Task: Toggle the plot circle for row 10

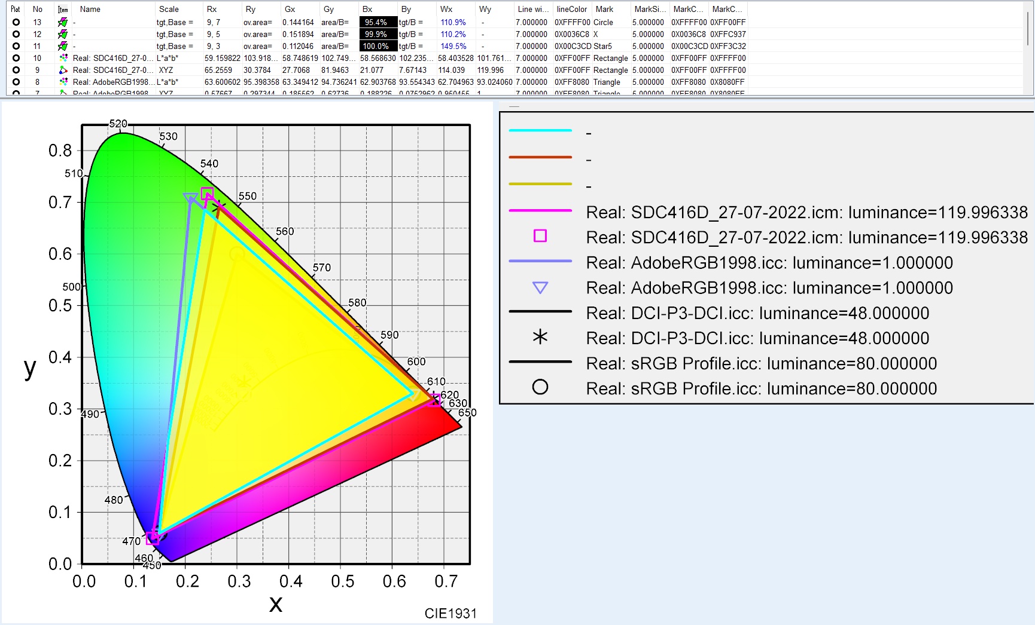Action: tap(16, 58)
